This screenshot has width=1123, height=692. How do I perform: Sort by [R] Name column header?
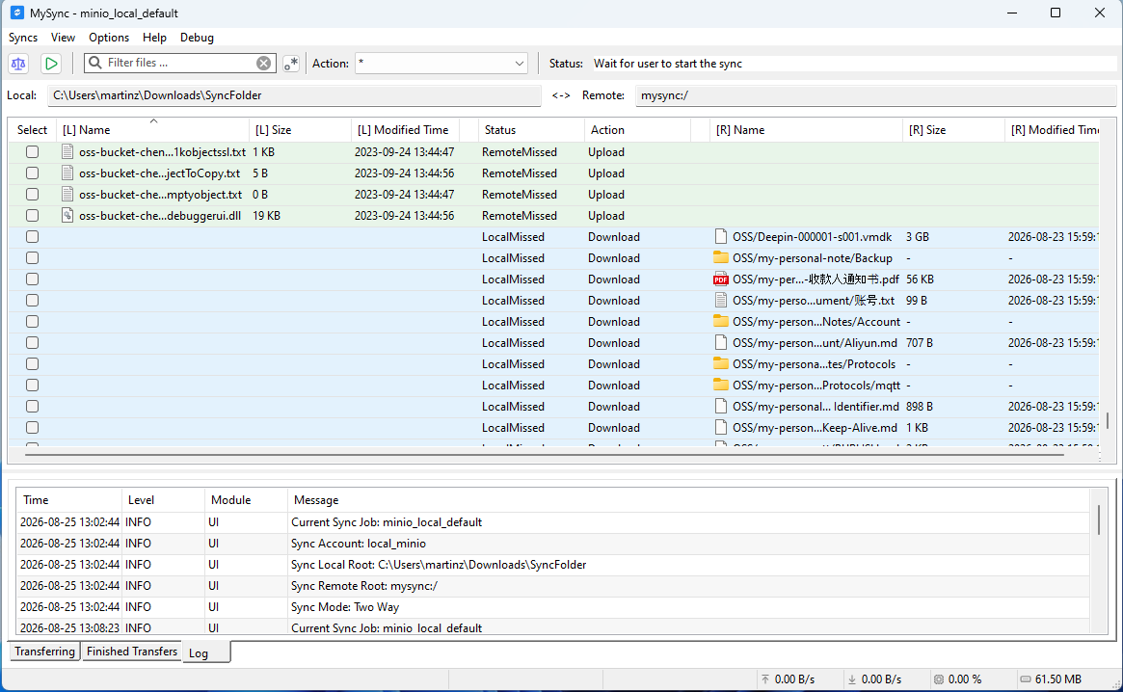tap(806, 130)
